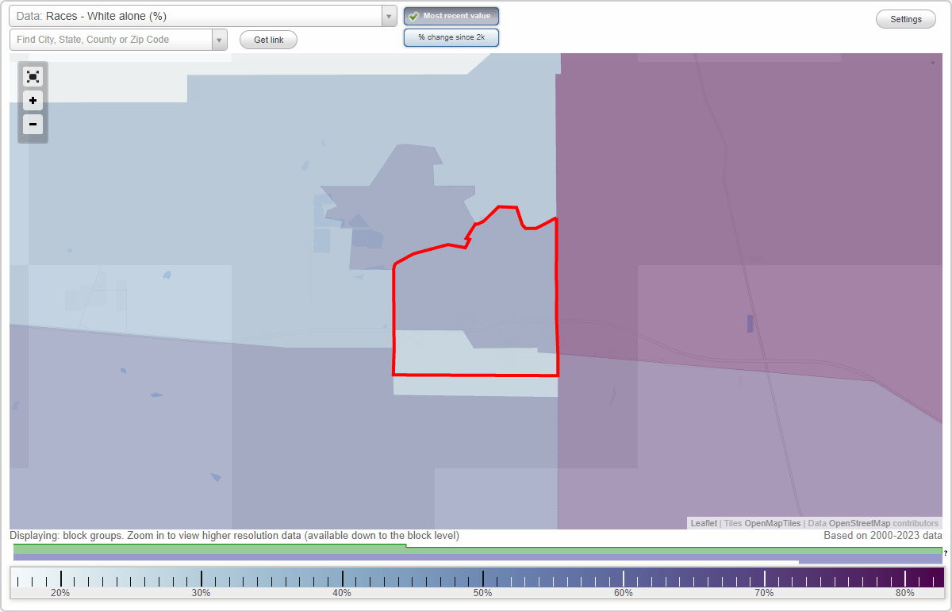Expand the city search dropdown arrow
The width and height of the screenshot is (952, 612).
click(x=221, y=39)
